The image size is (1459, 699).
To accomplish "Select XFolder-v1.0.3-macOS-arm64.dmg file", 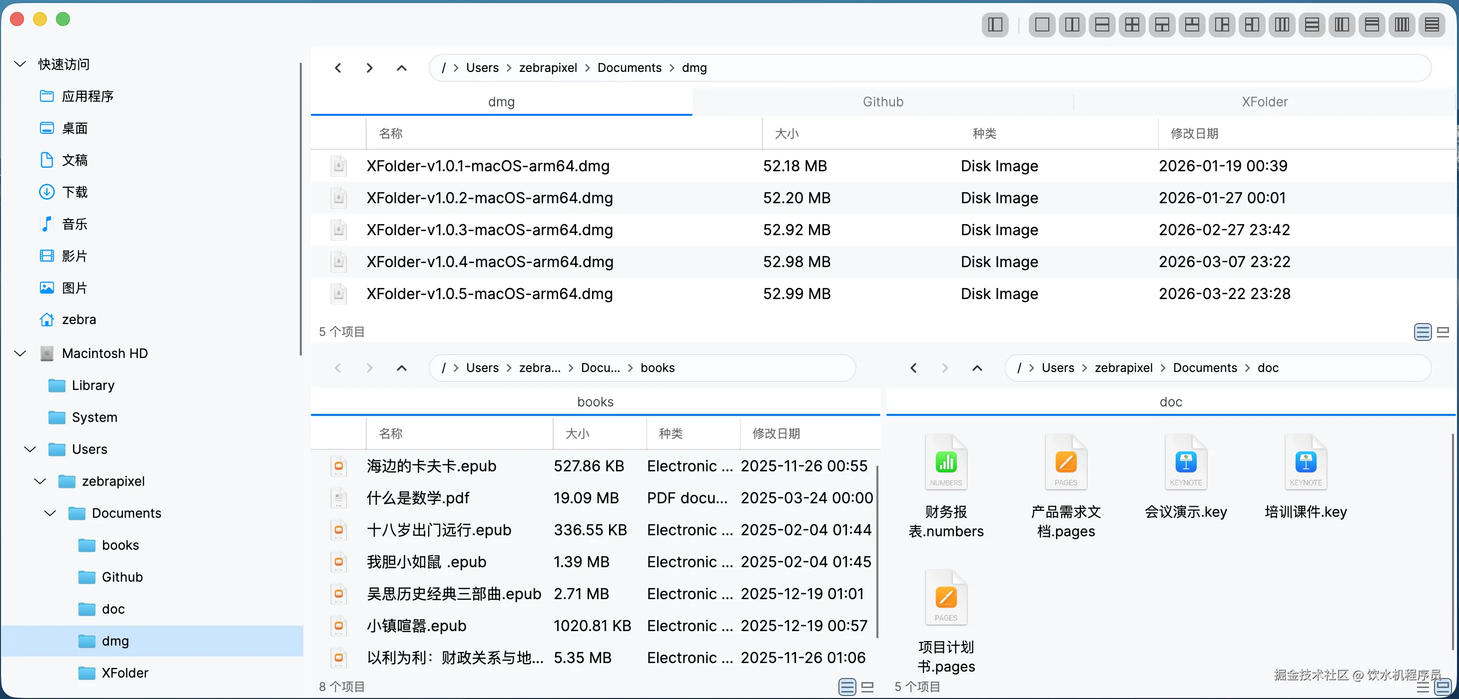I will (x=882, y=230).
